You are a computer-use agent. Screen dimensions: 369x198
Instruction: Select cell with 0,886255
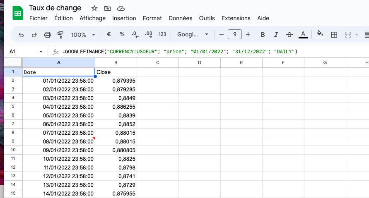(116, 107)
